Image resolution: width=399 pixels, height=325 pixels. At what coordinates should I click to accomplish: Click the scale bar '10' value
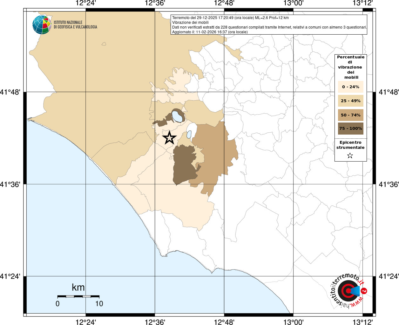tap(99, 304)
